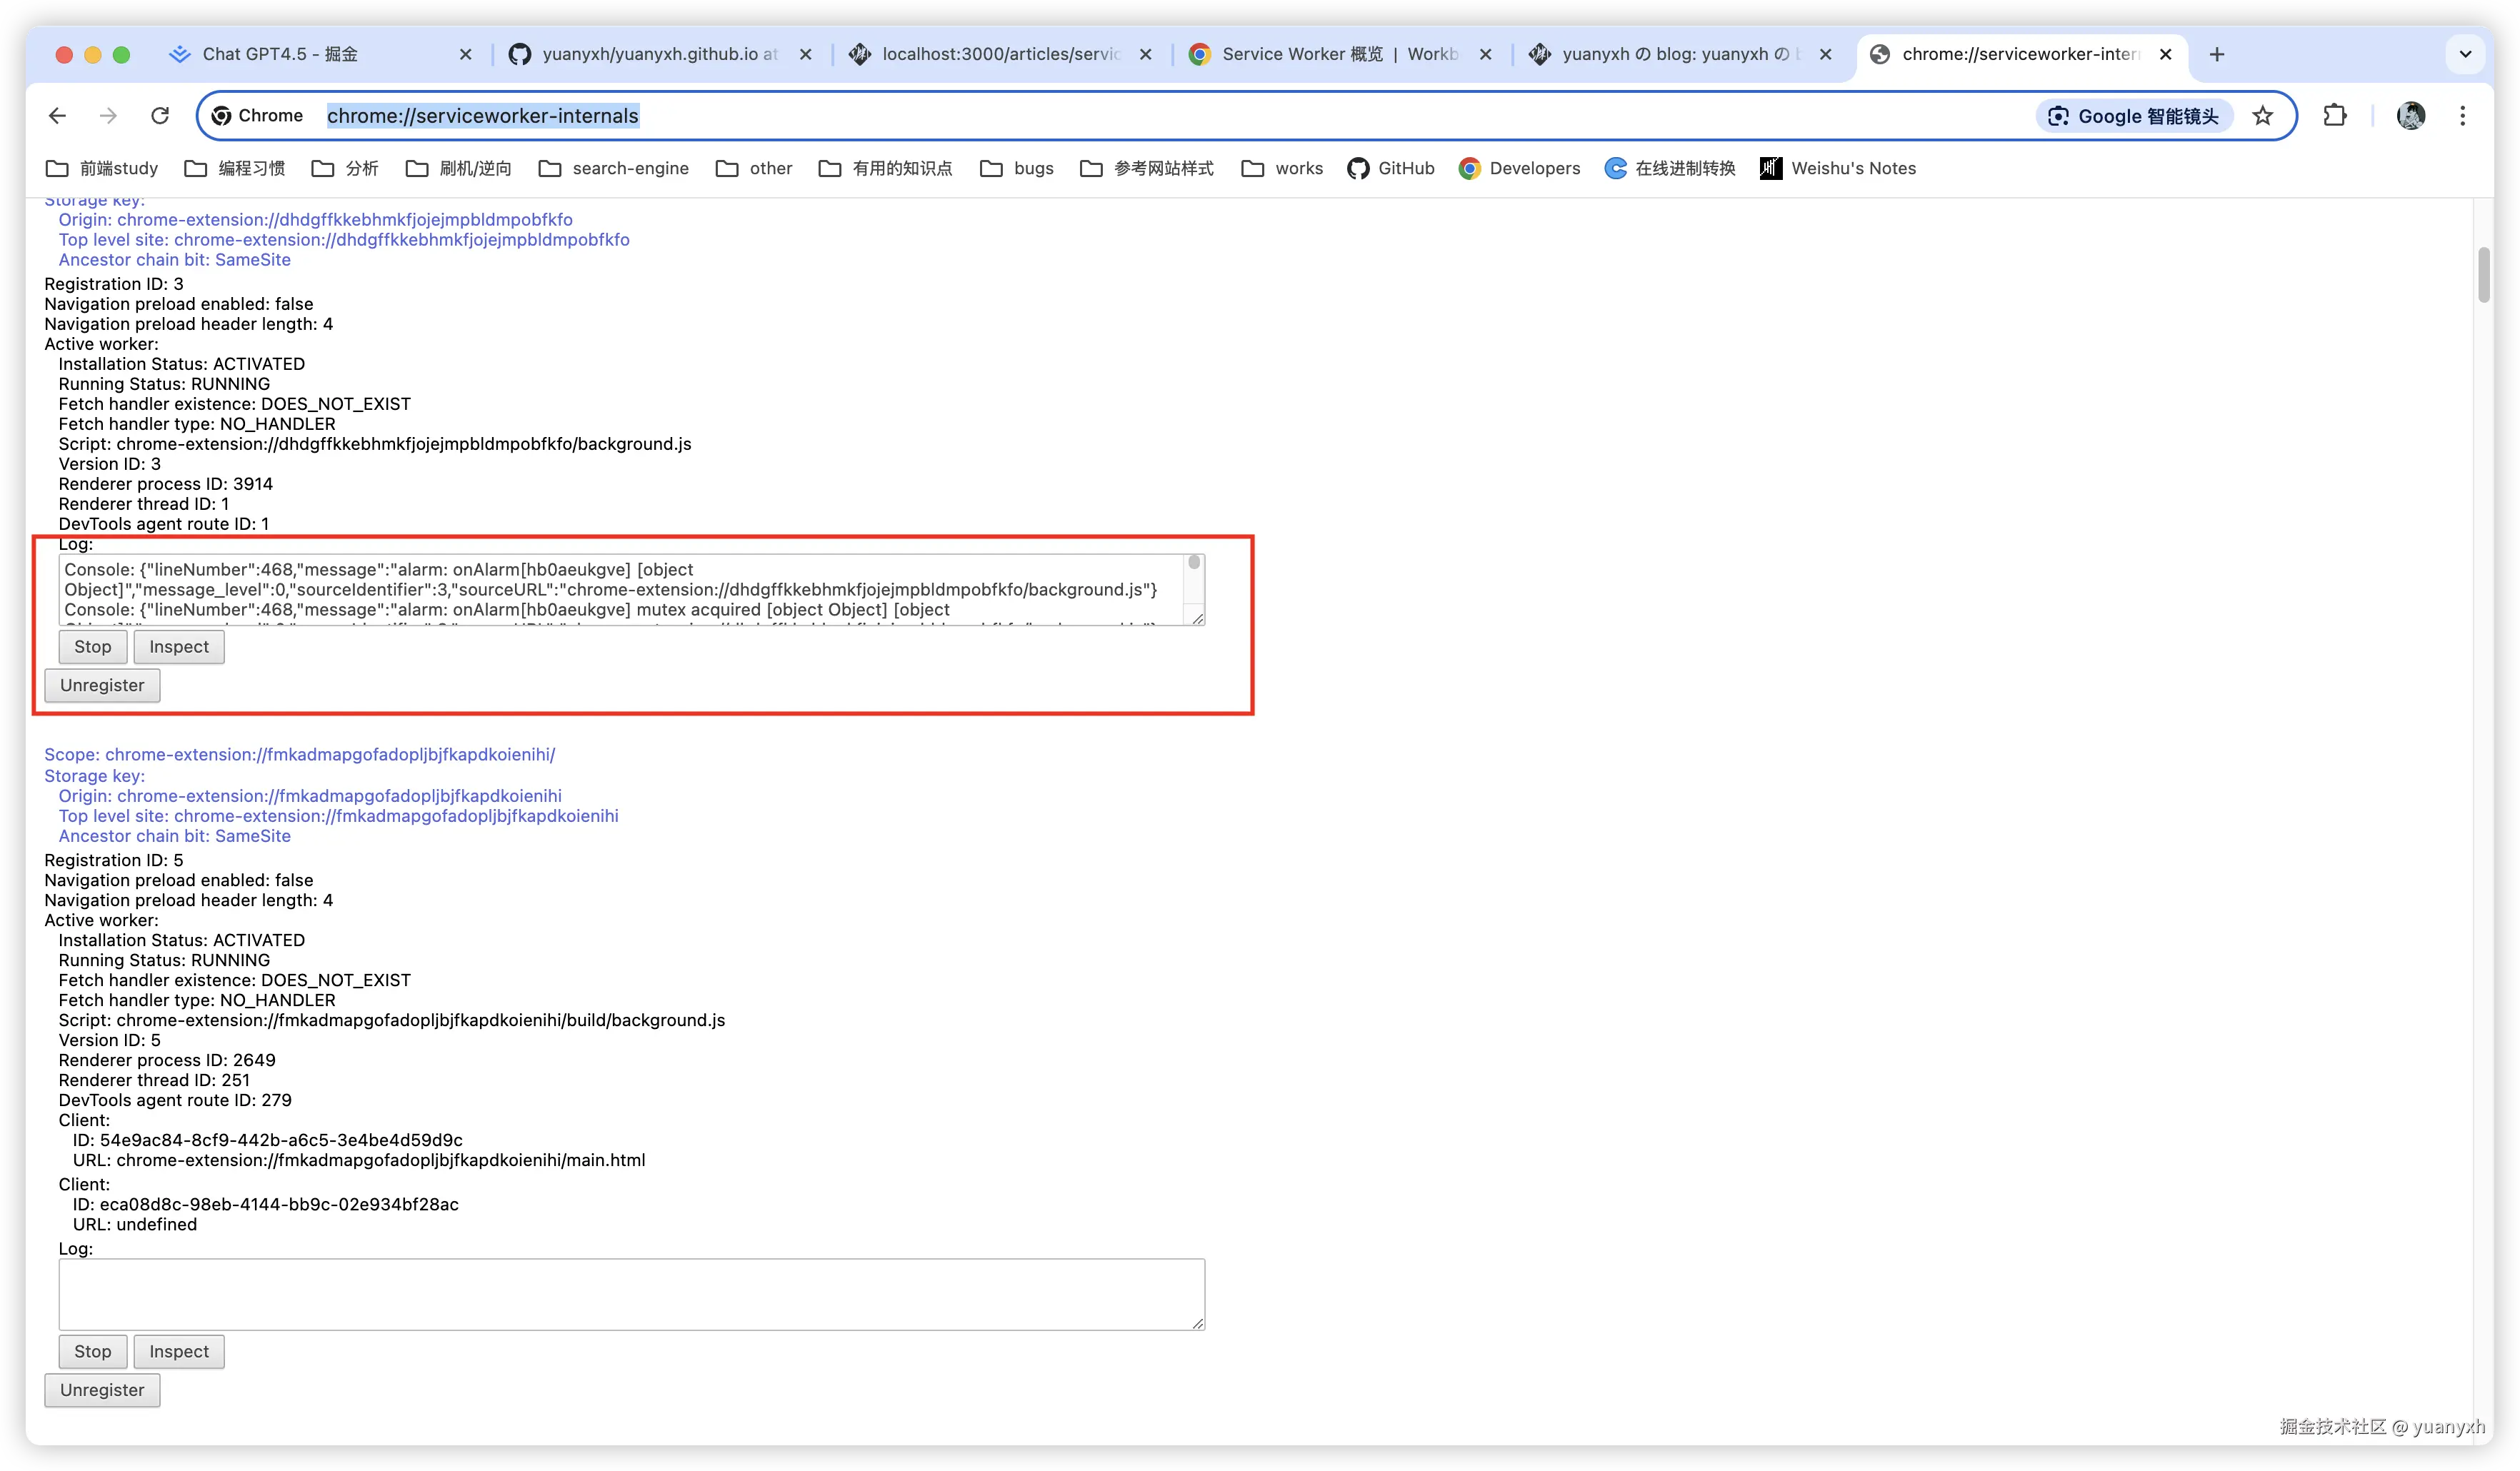
Task: Bookmark this page with star icon
Action: (2263, 116)
